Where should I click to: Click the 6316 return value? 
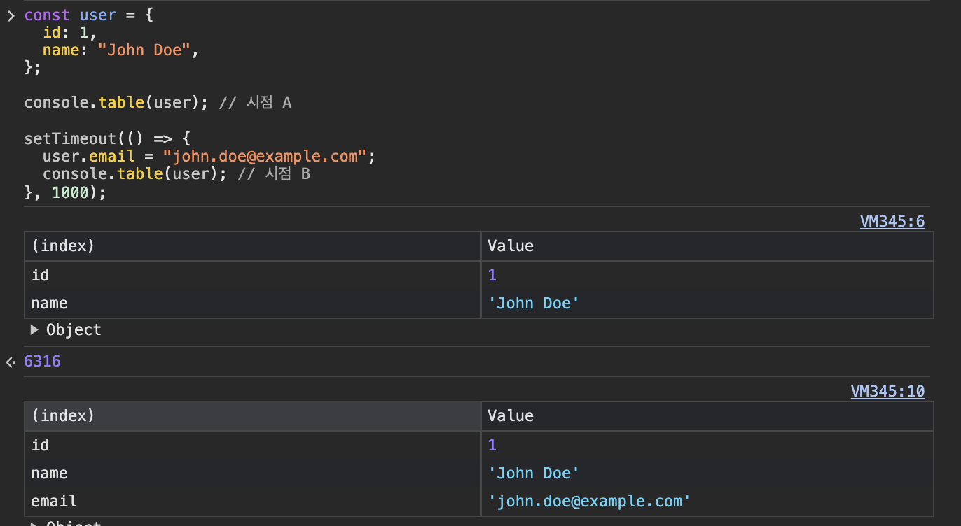42,362
